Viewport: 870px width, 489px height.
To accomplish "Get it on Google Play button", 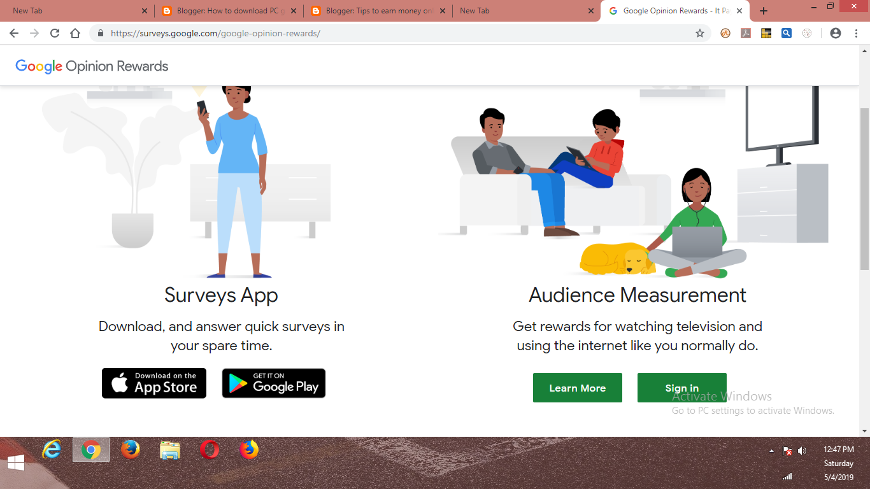I will [x=274, y=383].
